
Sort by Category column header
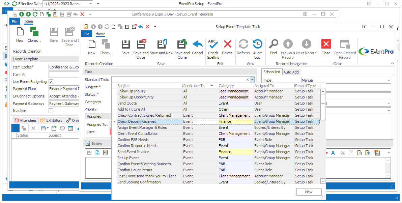click(236, 86)
